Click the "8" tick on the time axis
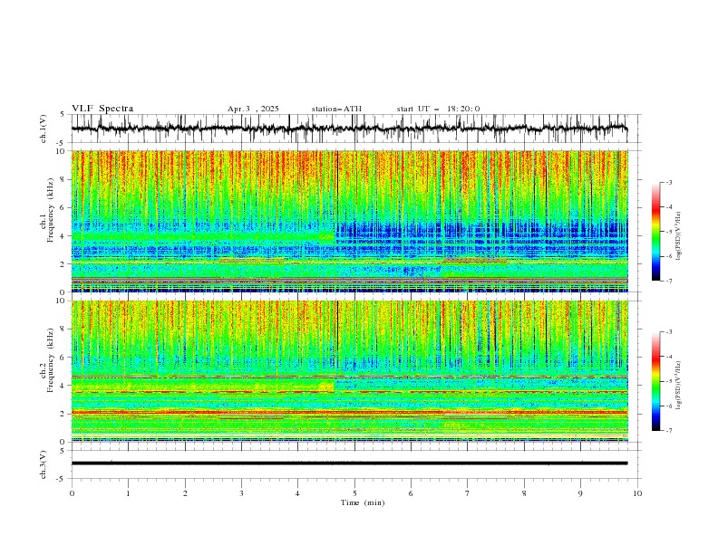Image resolution: width=718 pixels, height=554 pixels. (524, 493)
